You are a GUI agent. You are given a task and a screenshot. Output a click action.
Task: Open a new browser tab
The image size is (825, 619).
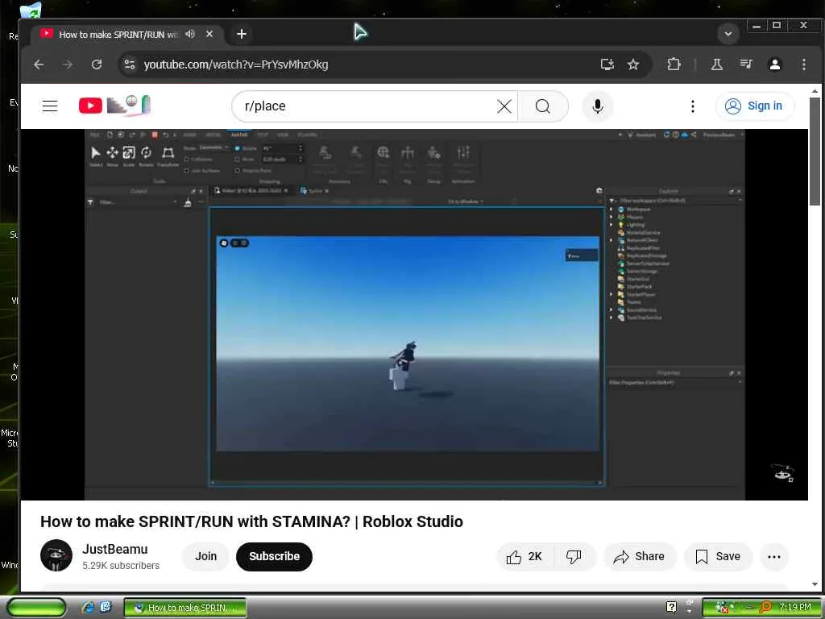(x=242, y=34)
